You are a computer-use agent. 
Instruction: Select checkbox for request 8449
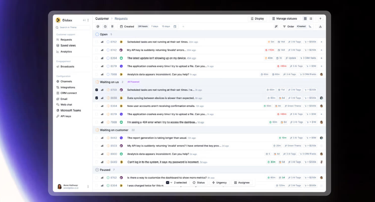tap(97, 162)
